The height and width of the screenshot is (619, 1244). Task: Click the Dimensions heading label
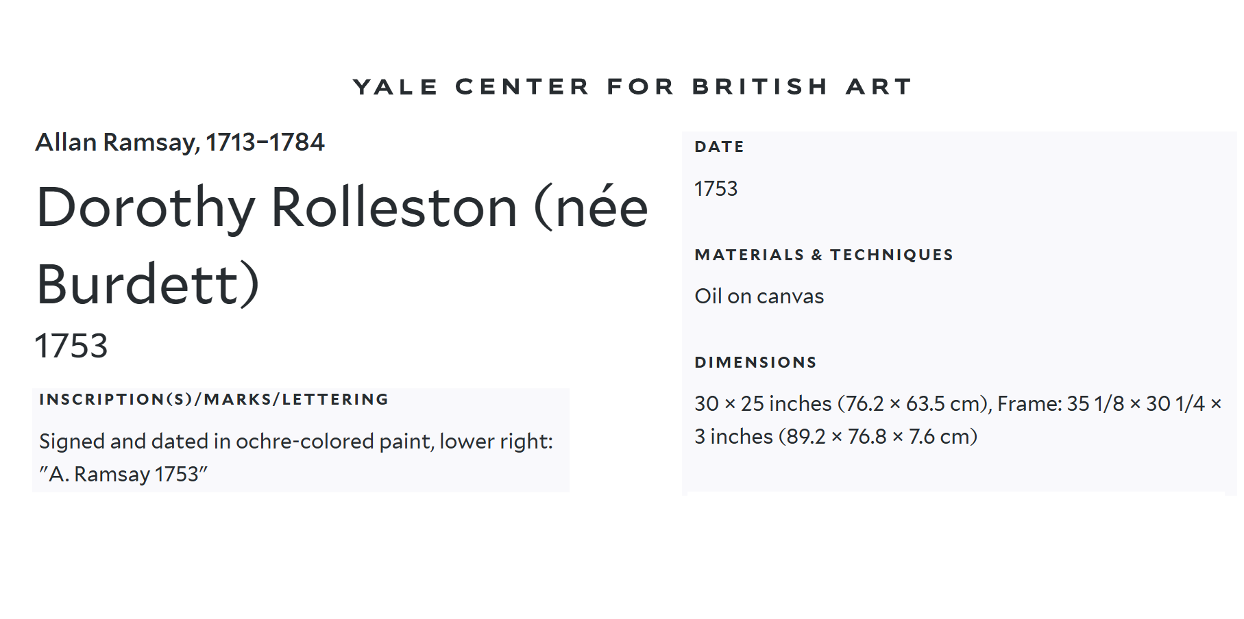[755, 362]
